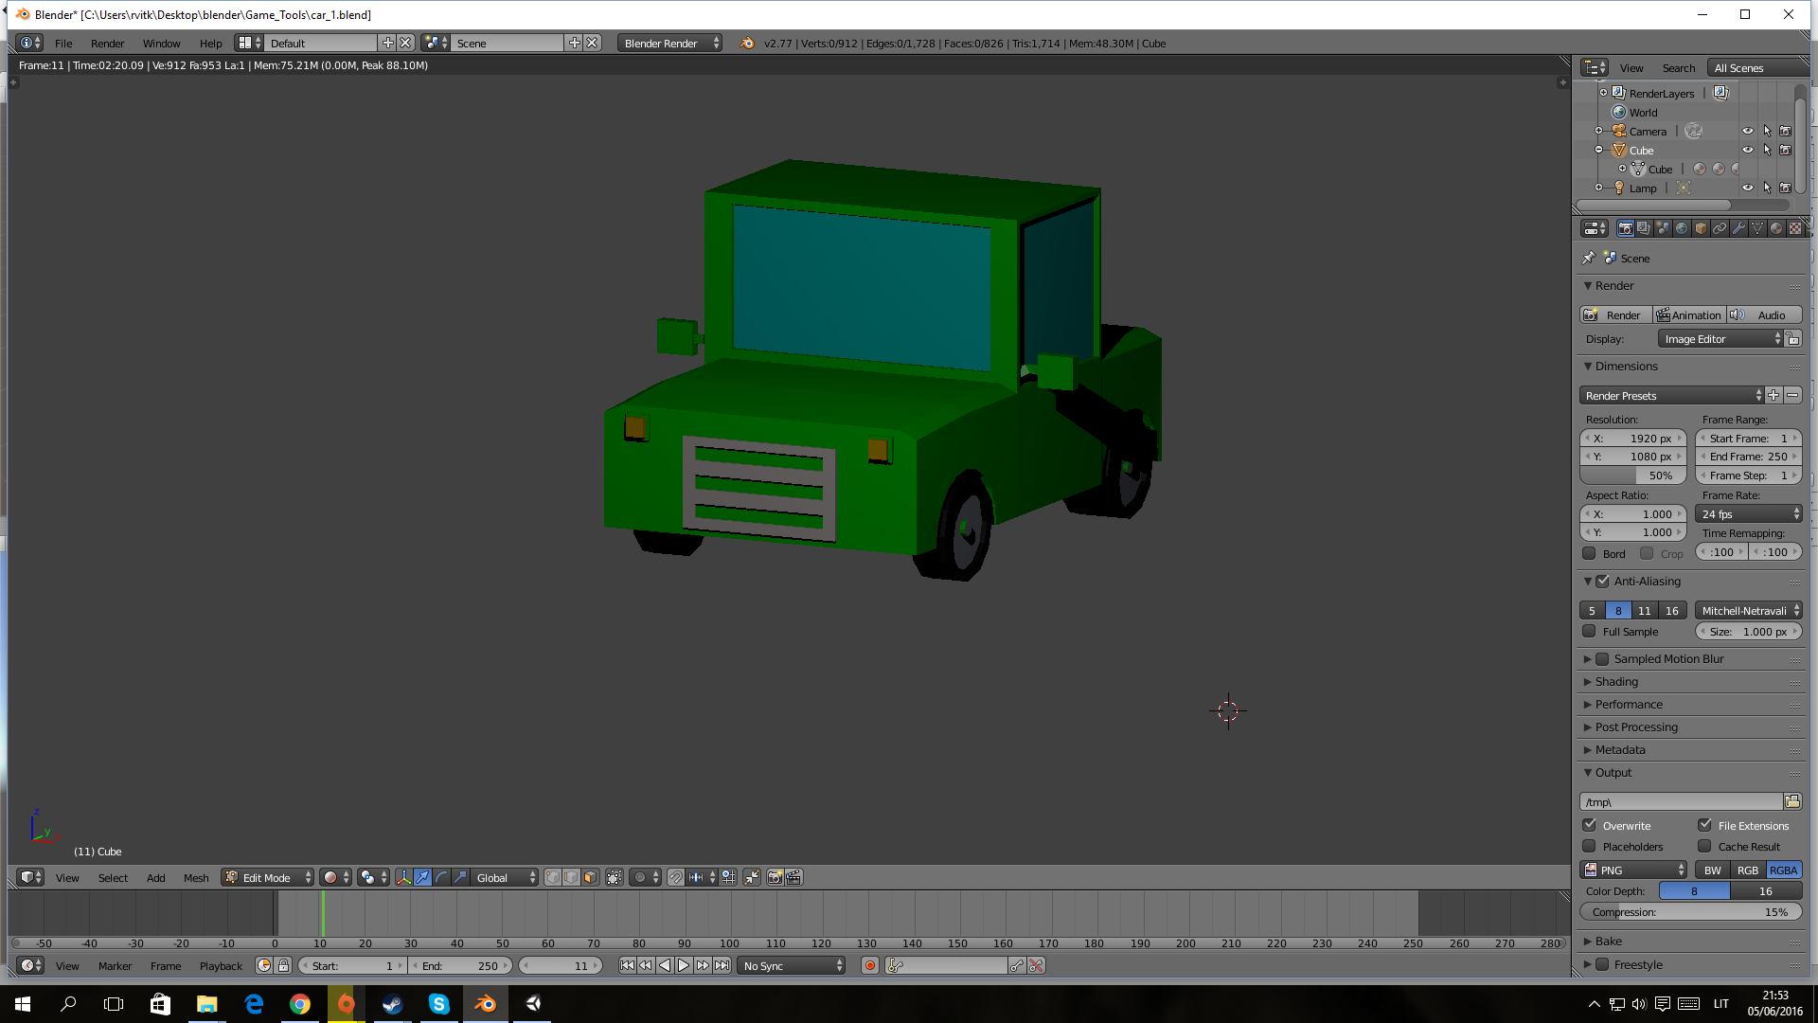Open Skype from the taskbar
1818x1023 pixels.
pyautogui.click(x=439, y=1004)
